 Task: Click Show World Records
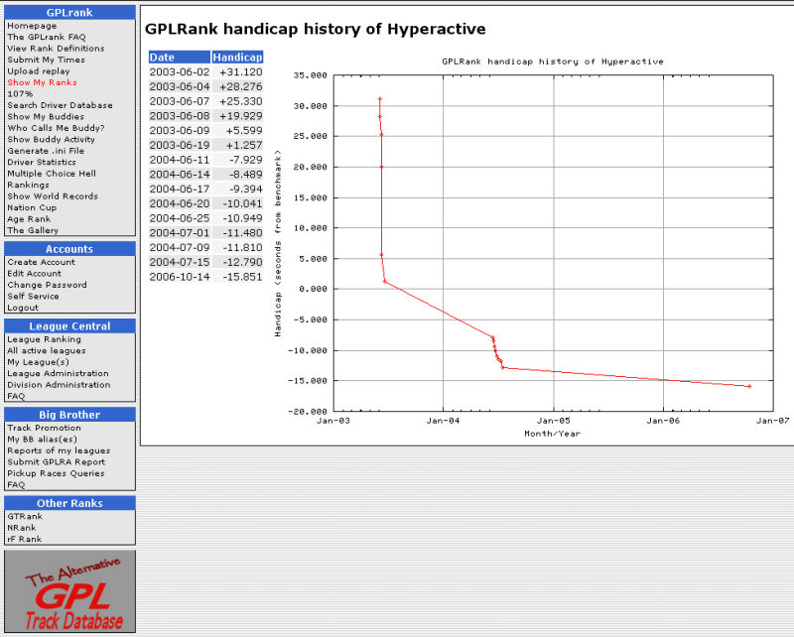pos(53,196)
